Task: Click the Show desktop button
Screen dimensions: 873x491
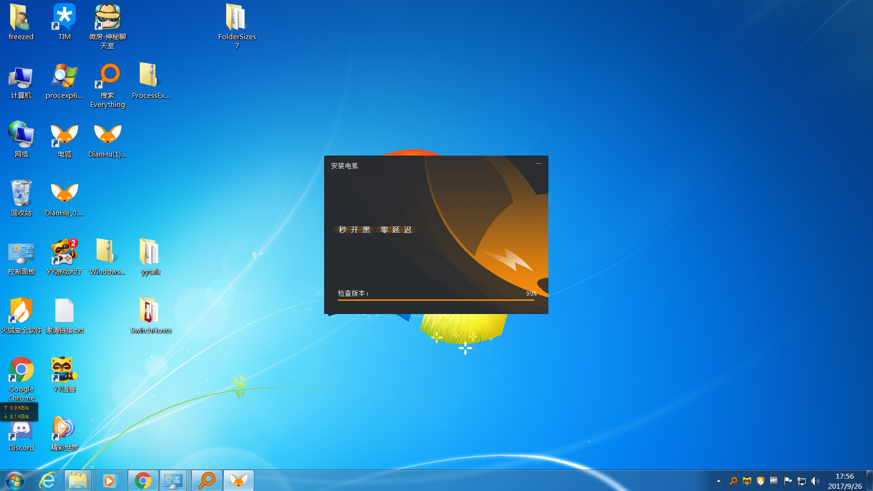Action: (869, 481)
